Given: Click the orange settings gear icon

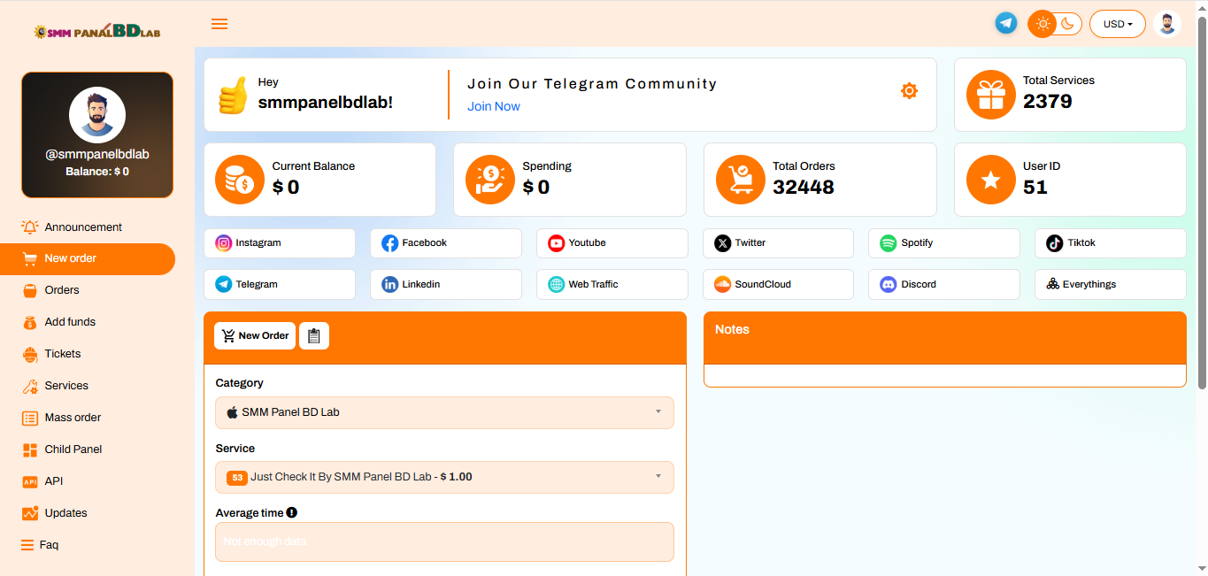Looking at the screenshot, I should pos(909,91).
